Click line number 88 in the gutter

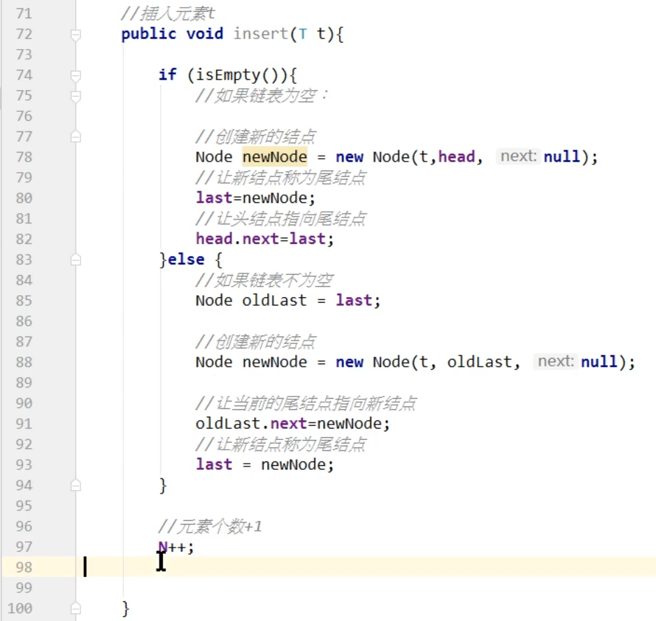click(x=24, y=362)
